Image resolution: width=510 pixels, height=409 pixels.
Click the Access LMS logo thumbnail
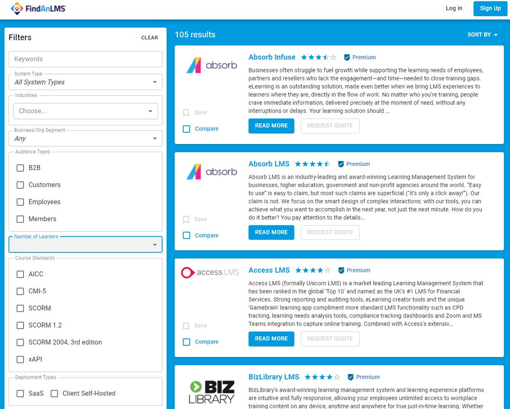(x=210, y=273)
